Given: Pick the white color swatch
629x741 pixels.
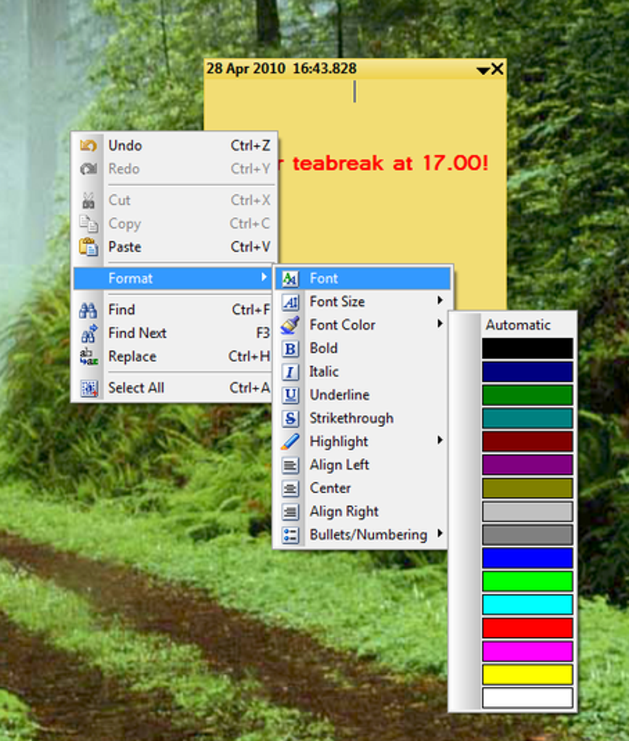Looking at the screenshot, I should (527, 698).
